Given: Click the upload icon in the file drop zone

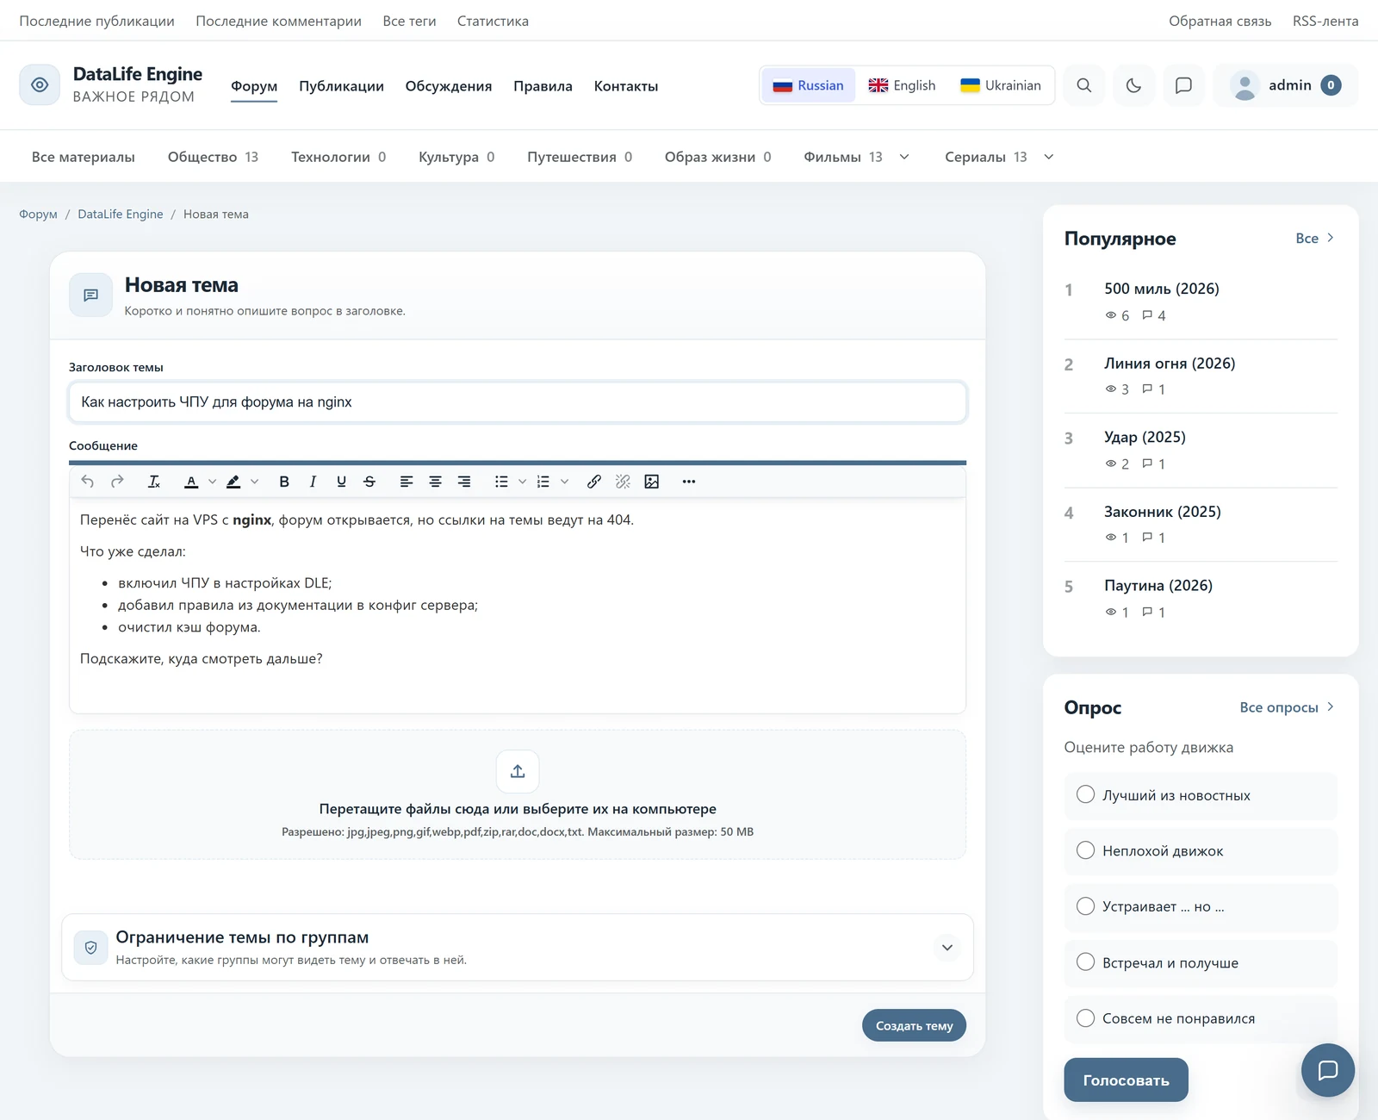Looking at the screenshot, I should (518, 771).
